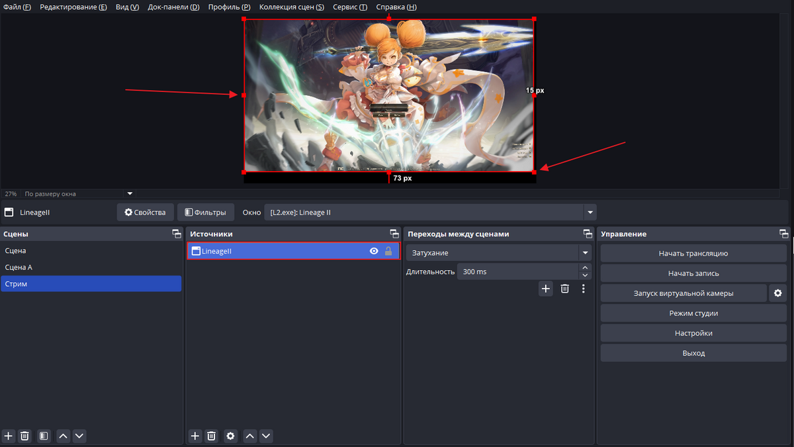This screenshot has width=794, height=447.
Task: Open Настройки settings button
Action: [693, 333]
